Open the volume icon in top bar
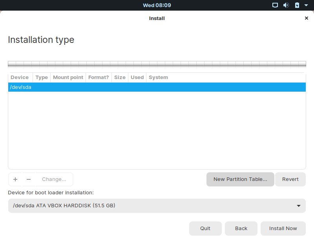 [286, 6]
